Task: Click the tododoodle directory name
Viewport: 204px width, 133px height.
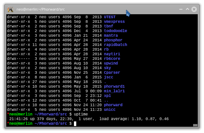Action: click(115, 31)
